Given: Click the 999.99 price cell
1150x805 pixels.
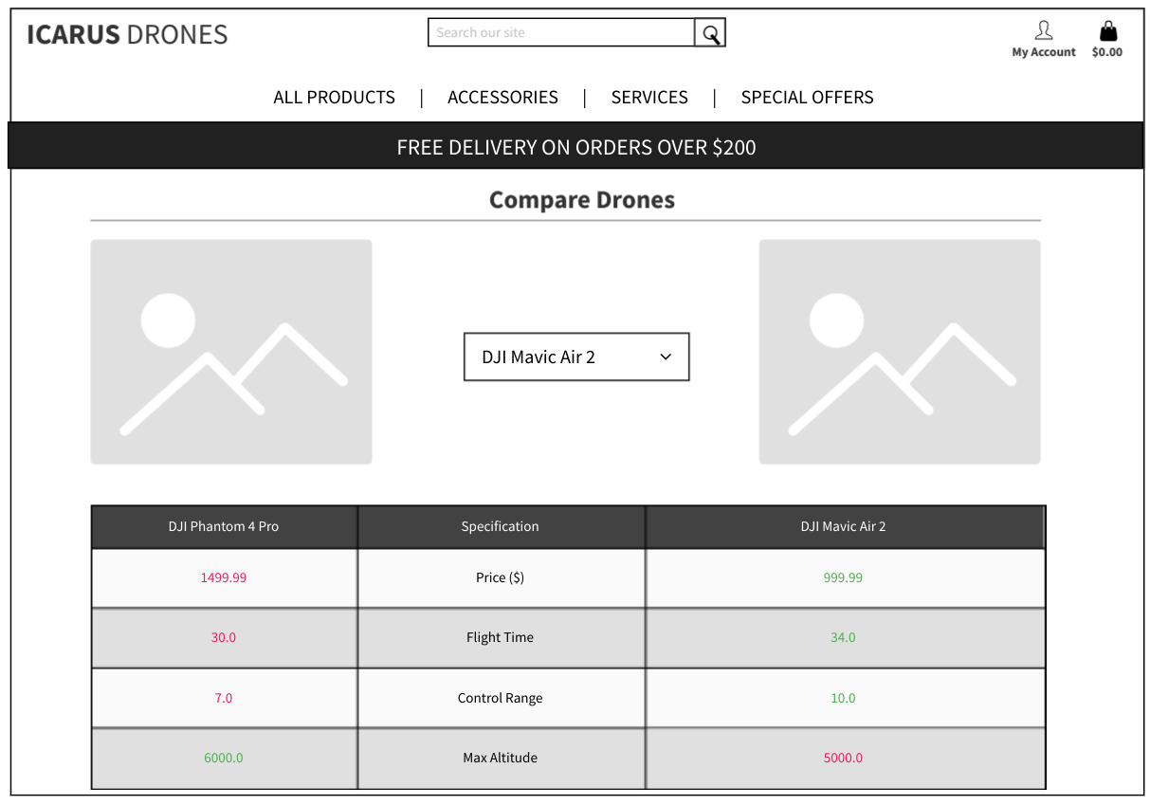Looking at the screenshot, I should coord(843,577).
